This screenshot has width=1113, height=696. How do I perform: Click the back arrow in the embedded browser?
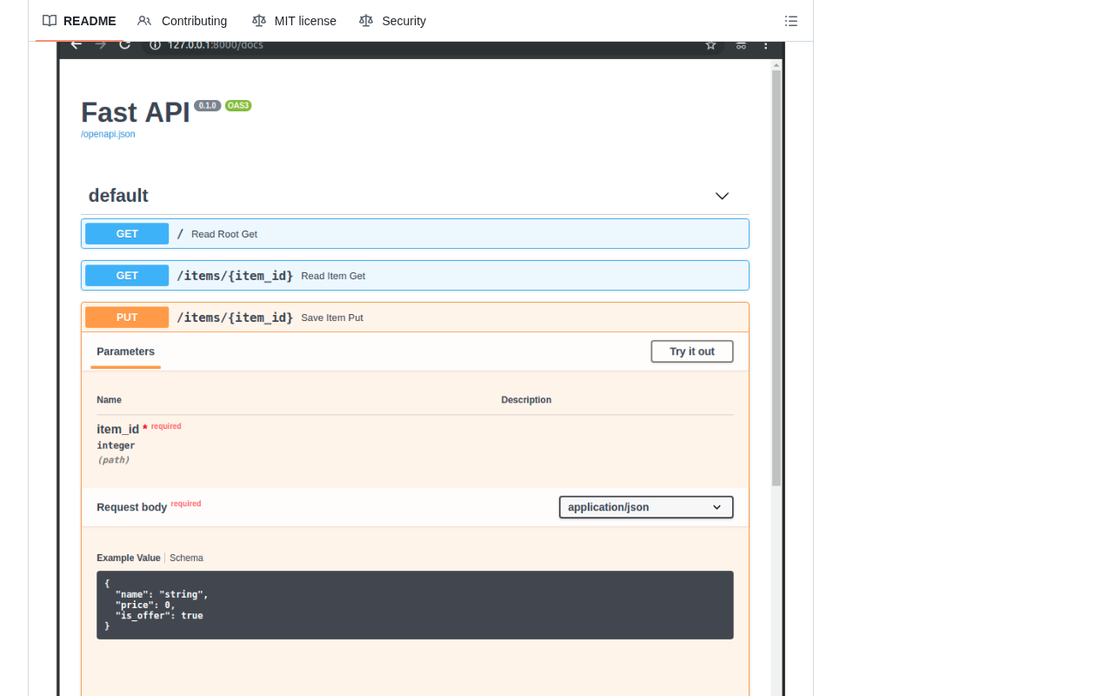(76, 45)
